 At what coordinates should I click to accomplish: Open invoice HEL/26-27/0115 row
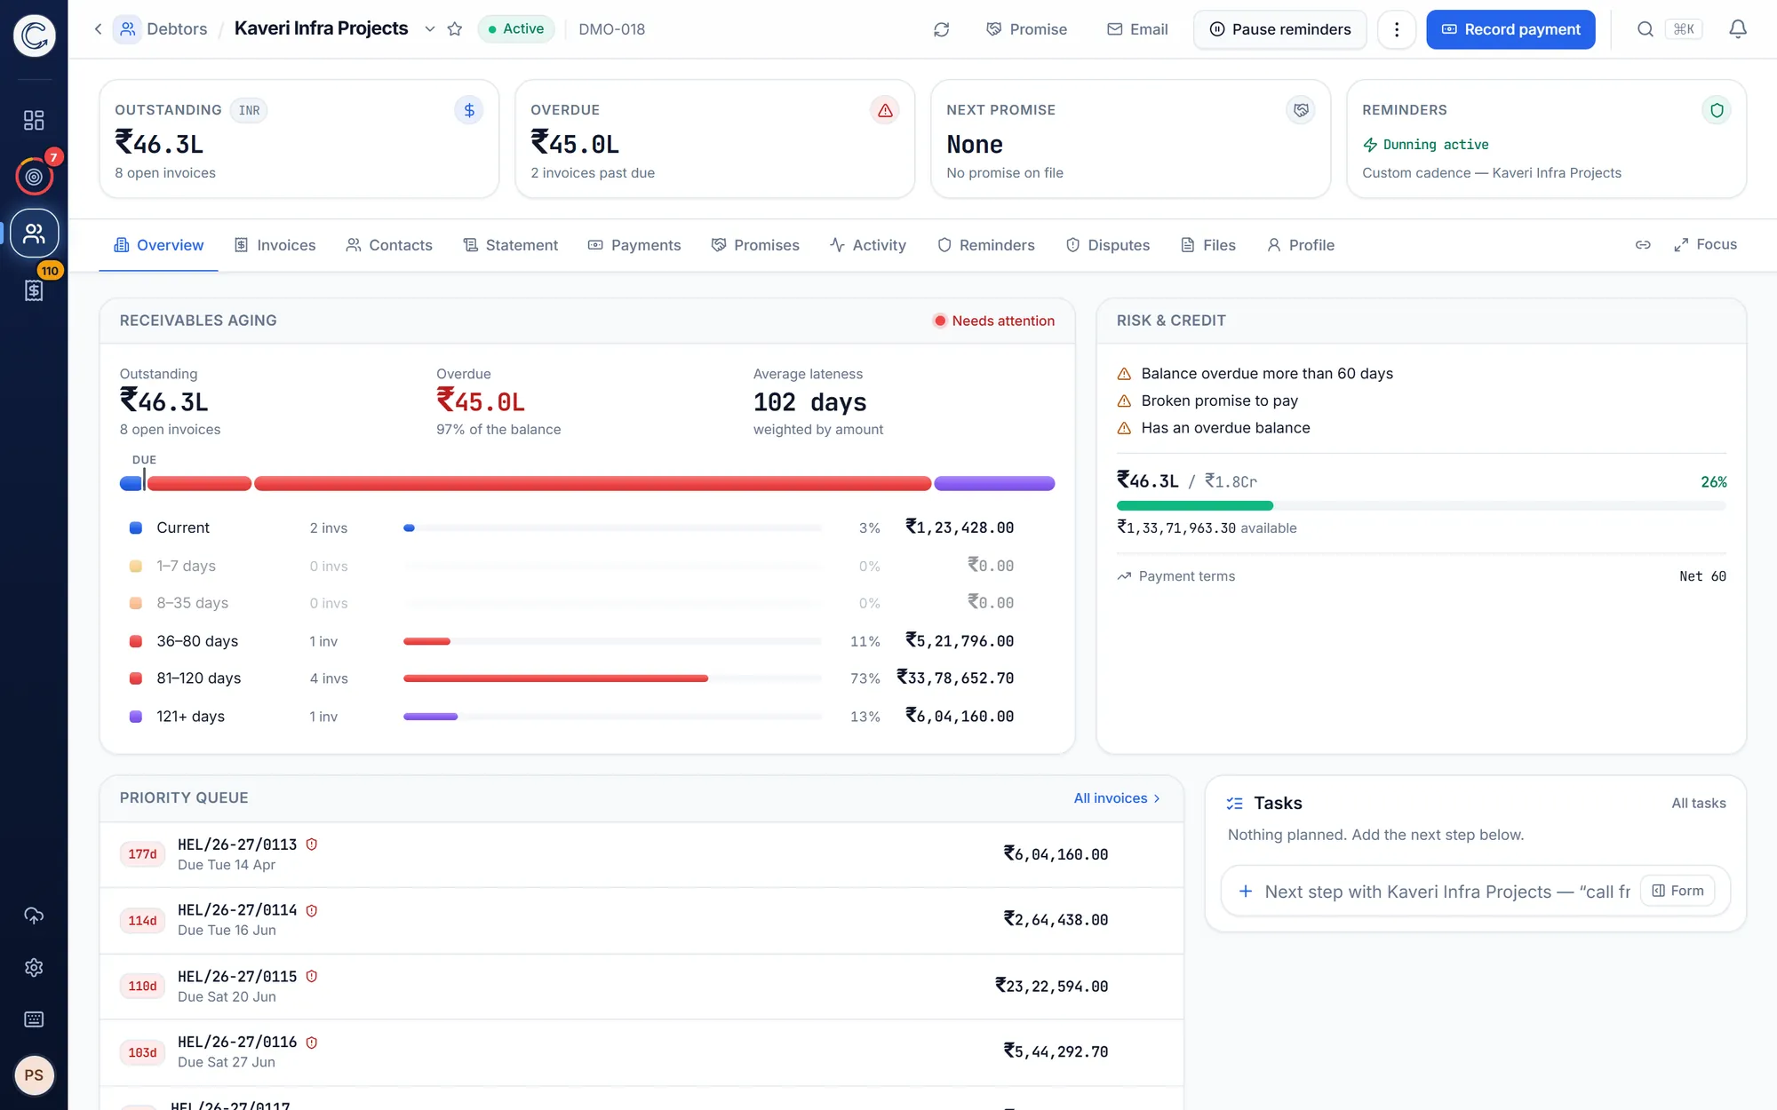(x=641, y=986)
